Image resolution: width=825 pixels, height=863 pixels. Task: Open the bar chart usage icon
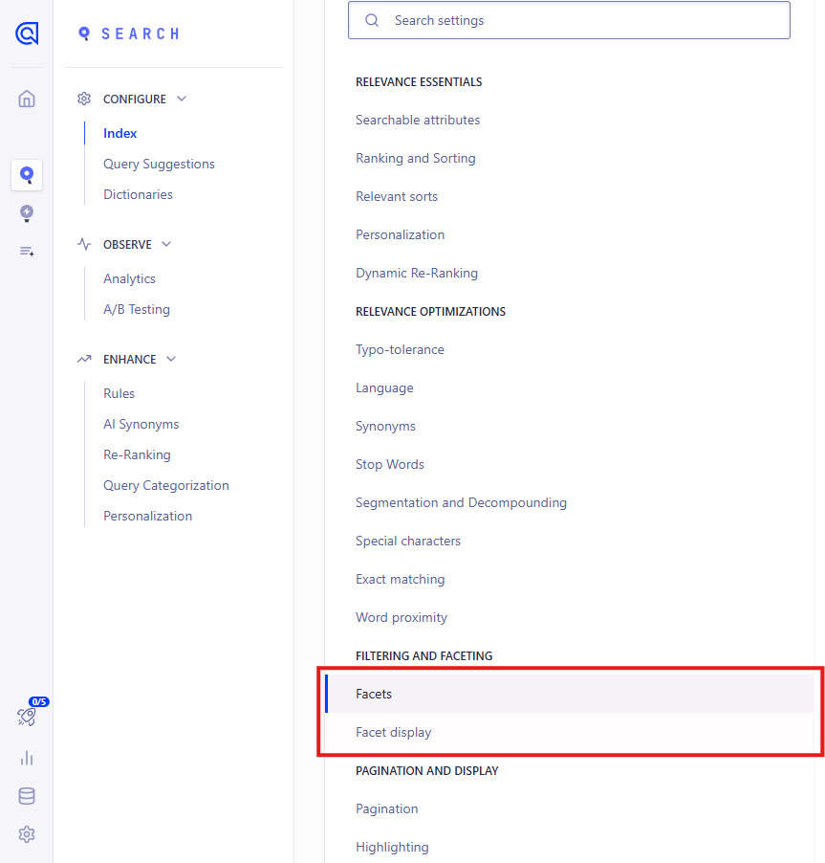coord(27,759)
